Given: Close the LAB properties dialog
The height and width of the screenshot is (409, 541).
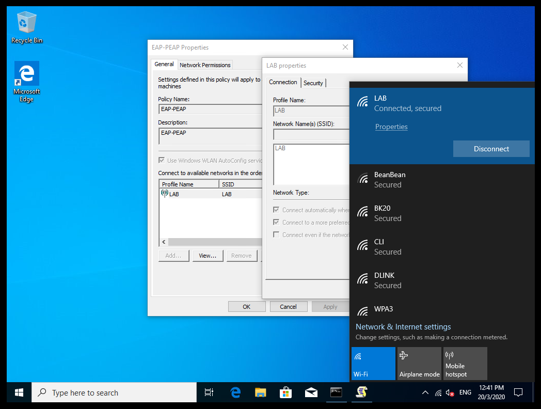Looking at the screenshot, I should tap(459, 65).
